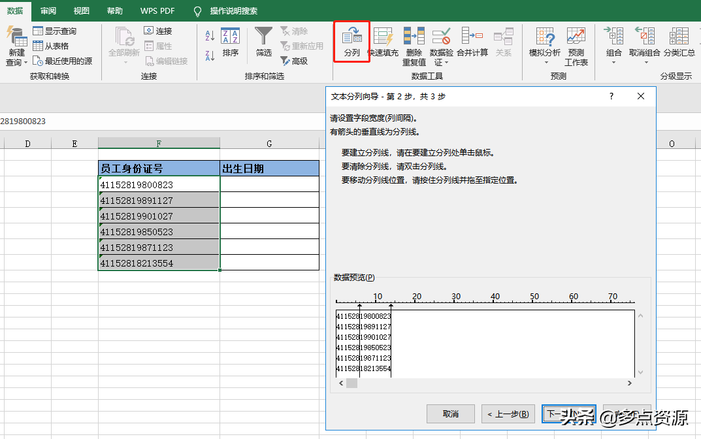
Task: Click the lightbulb 操作说明搜索 icon
Action: [x=197, y=11]
